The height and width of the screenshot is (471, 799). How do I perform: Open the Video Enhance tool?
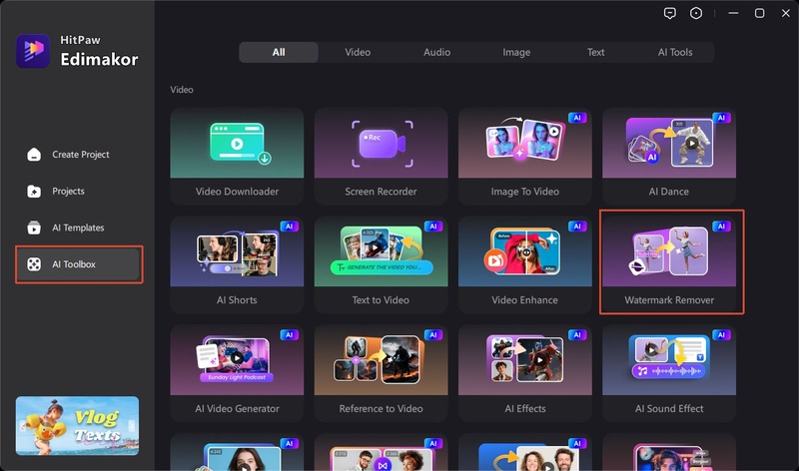tap(525, 264)
